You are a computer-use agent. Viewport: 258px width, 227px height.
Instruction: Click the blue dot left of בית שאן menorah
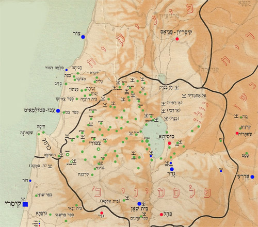tap(139, 204)
